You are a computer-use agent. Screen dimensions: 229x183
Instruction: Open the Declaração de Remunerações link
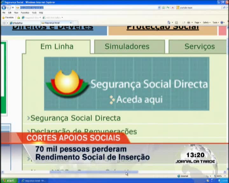coord(84,131)
